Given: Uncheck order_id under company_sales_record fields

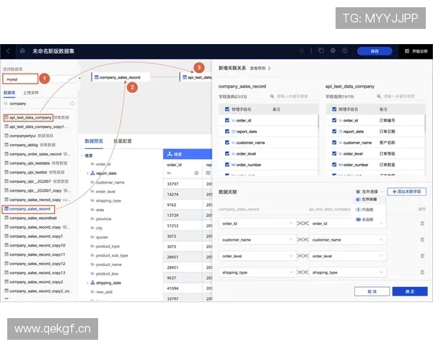Looking at the screenshot, I should (227, 120).
